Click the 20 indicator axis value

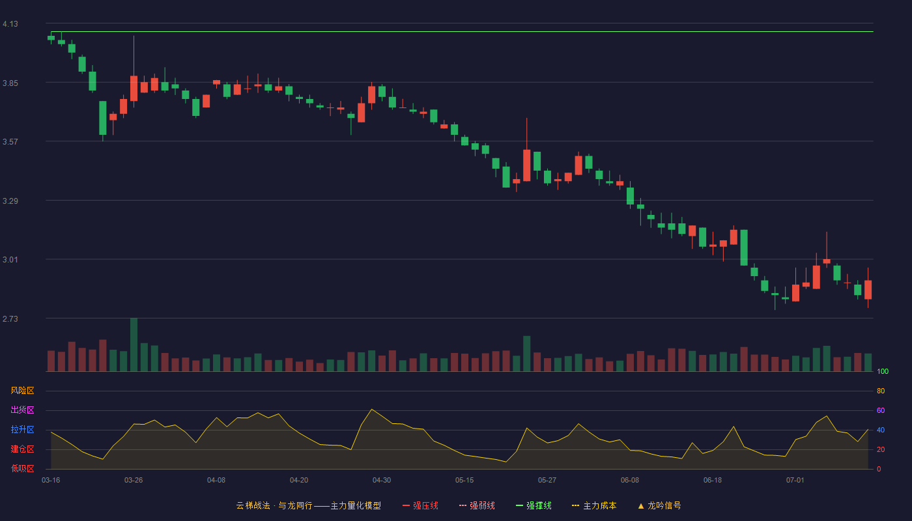[881, 449]
